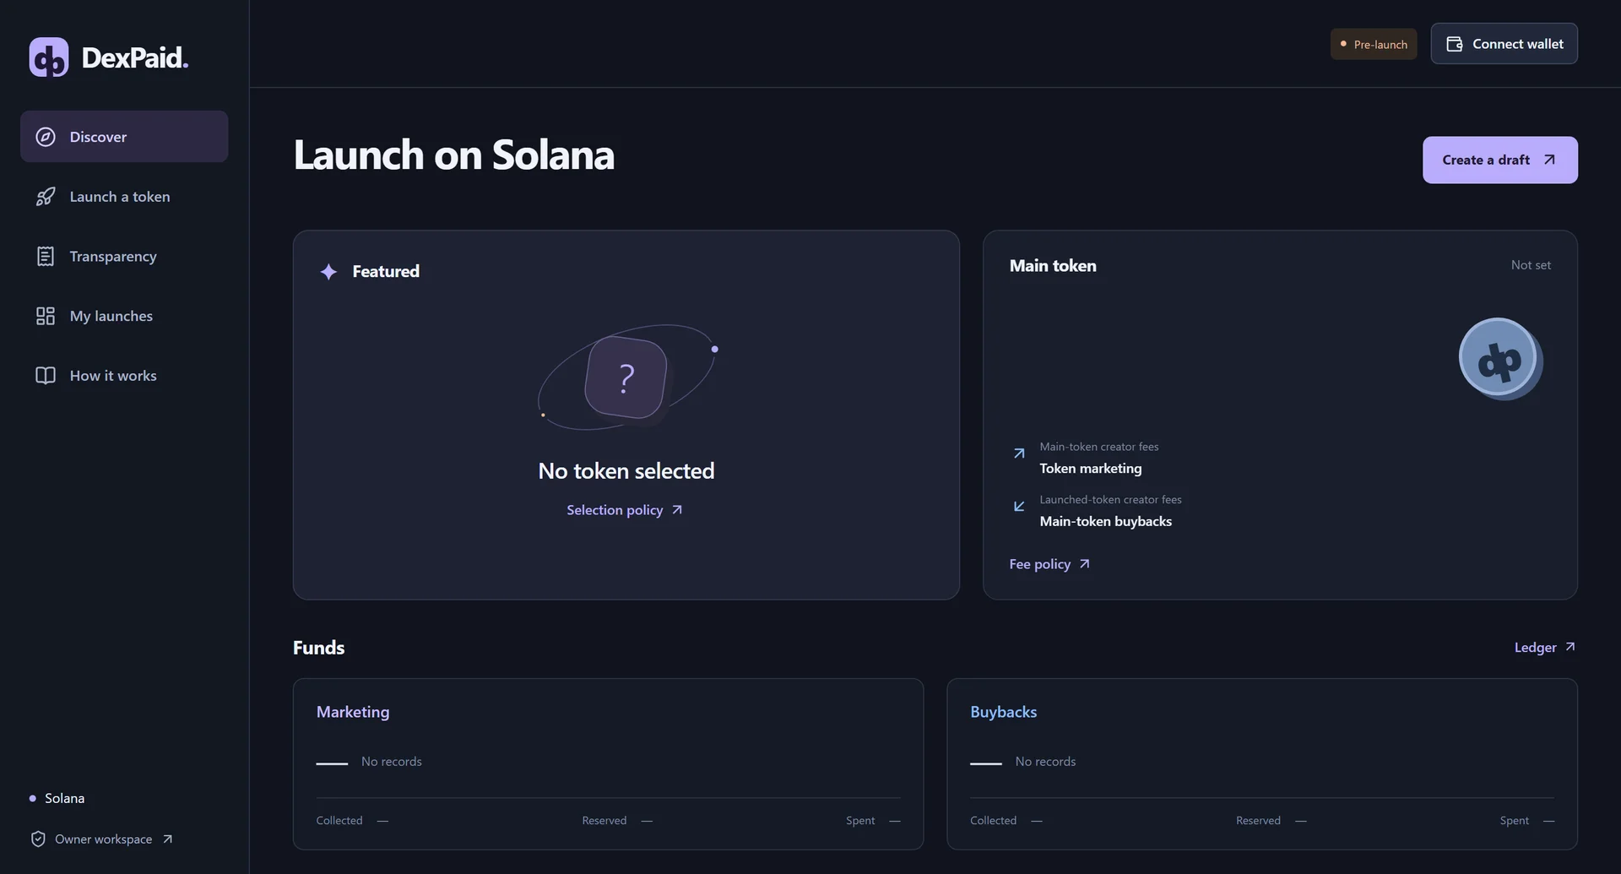Image resolution: width=1621 pixels, height=874 pixels.
Task: Click the rocket icon for Launch a token
Action: click(46, 197)
